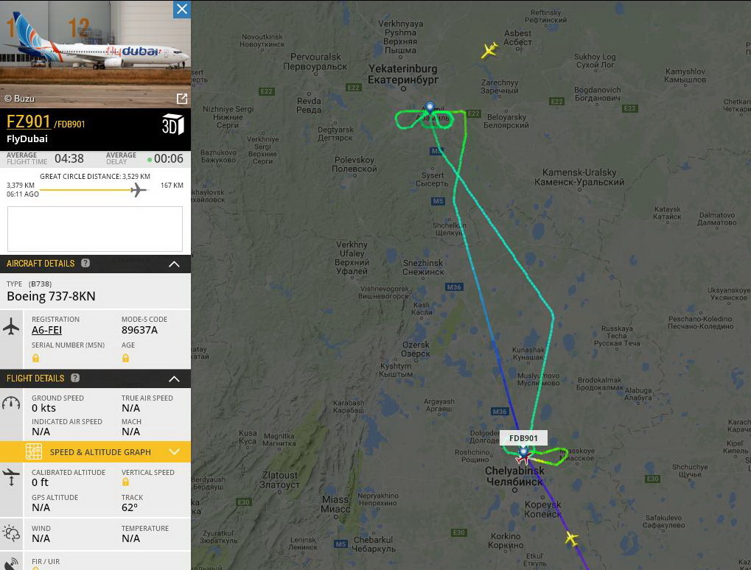751x570 pixels.
Task: Click the Flight Details help icon
Action: tap(75, 378)
